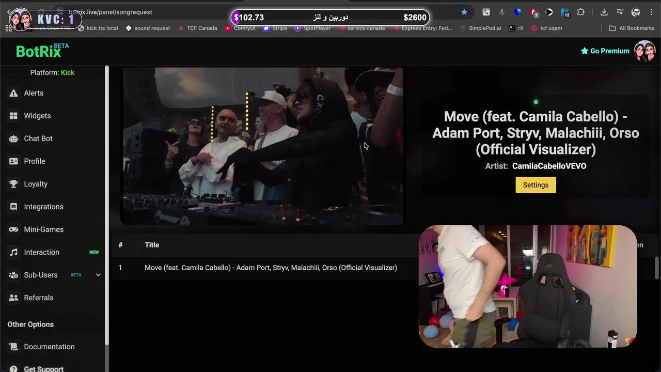Open the kick tts local bookmark
The height and width of the screenshot is (372, 661).
(x=98, y=28)
